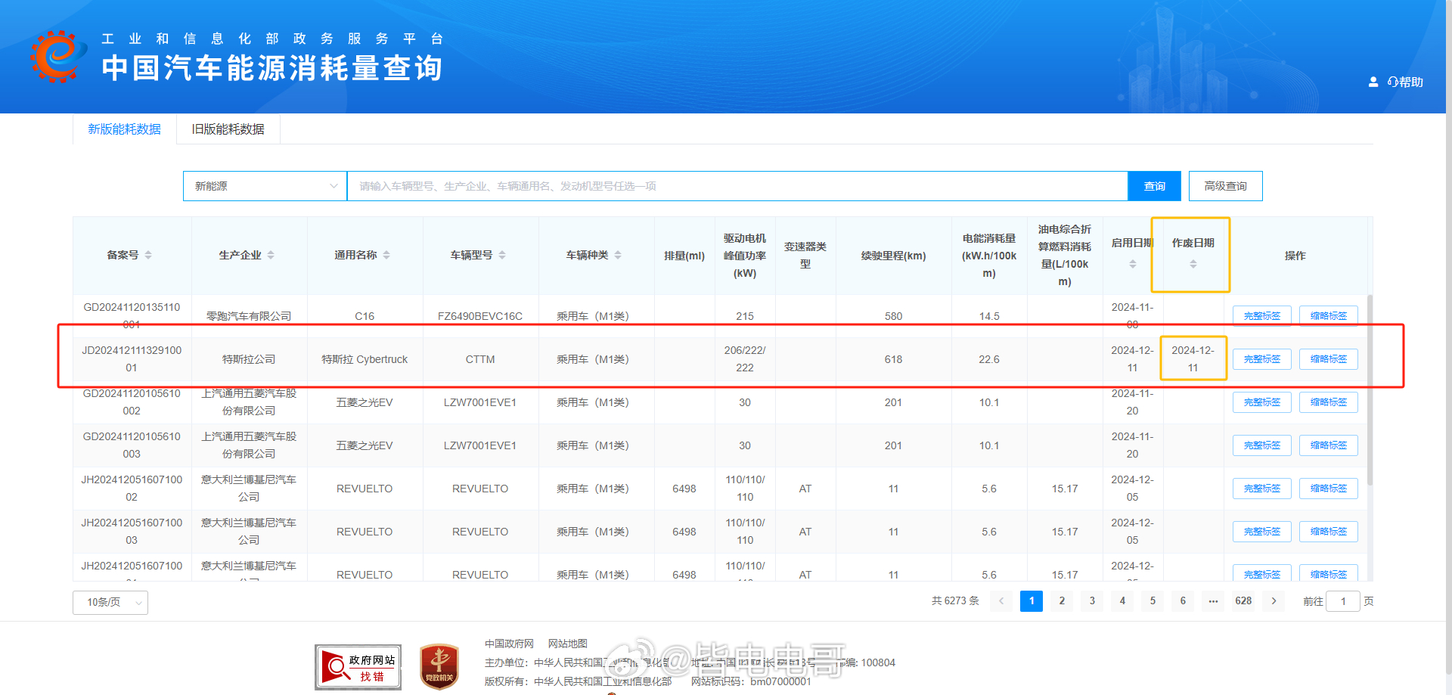Select the 特斯拉 Cybertruck name cell
1452x695 pixels.
365,359
